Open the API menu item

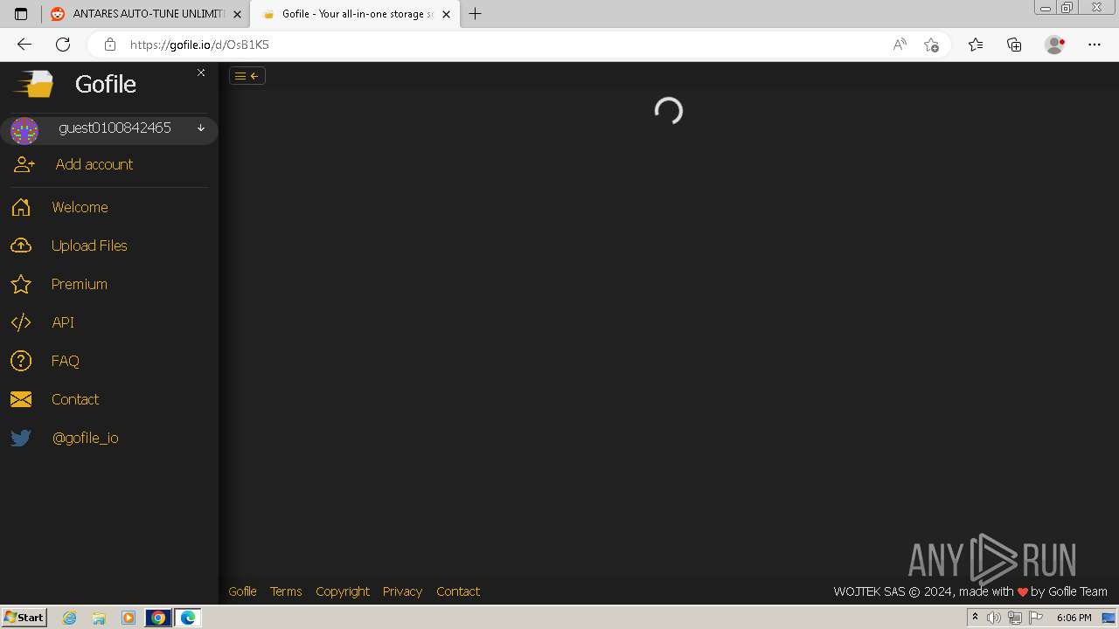63,322
